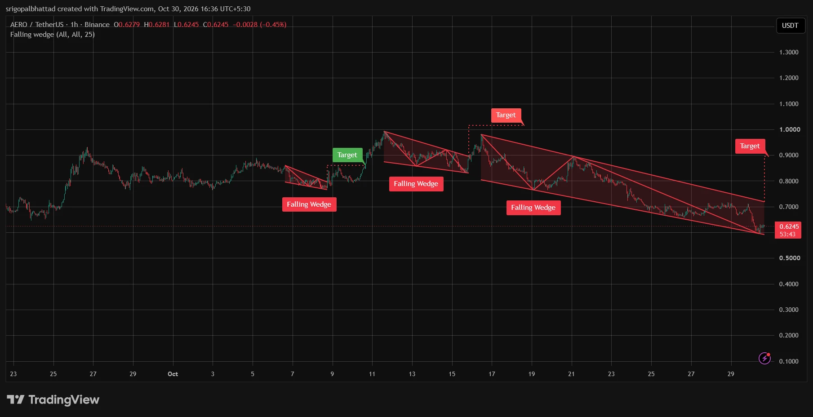This screenshot has width=813, height=417.
Task: Click the date label 23 at far left
Action: (x=13, y=374)
